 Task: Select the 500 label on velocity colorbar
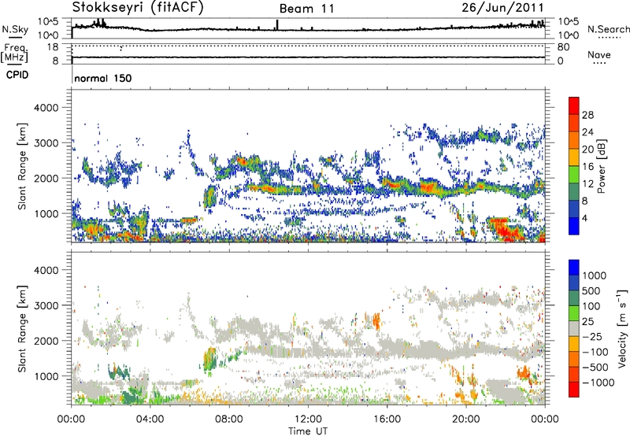[x=591, y=290]
